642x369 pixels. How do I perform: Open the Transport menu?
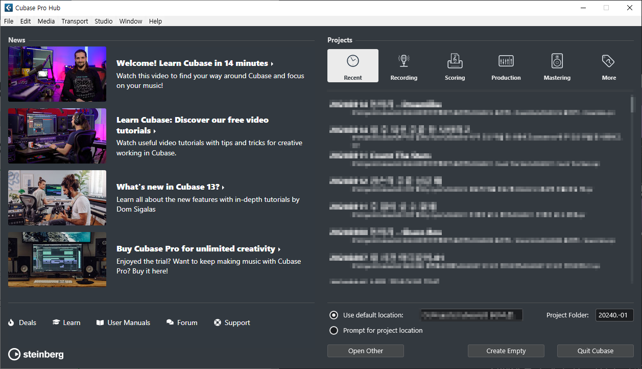point(75,21)
